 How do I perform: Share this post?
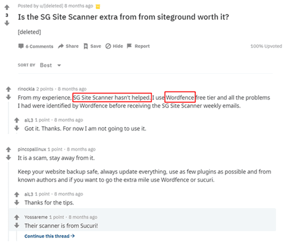pyautogui.click(x=68, y=46)
